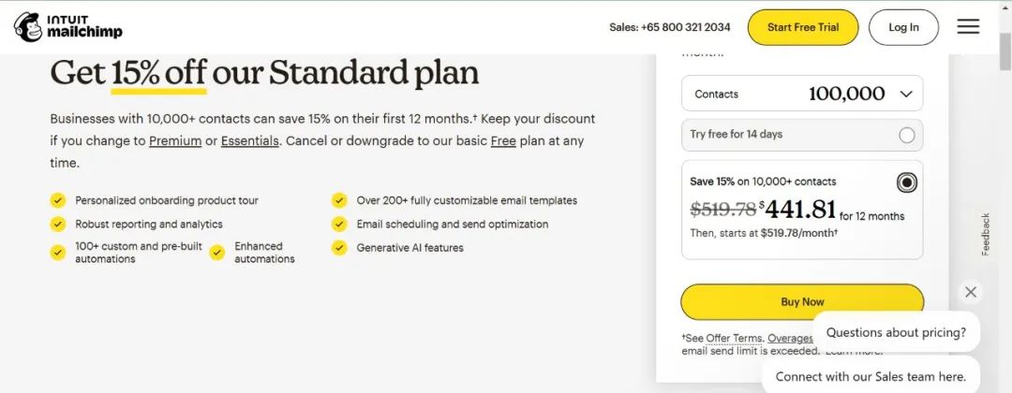The height and width of the screenshot is (393, 1012).
Task: Open the hamburger navigation menu
Action: 968,27
